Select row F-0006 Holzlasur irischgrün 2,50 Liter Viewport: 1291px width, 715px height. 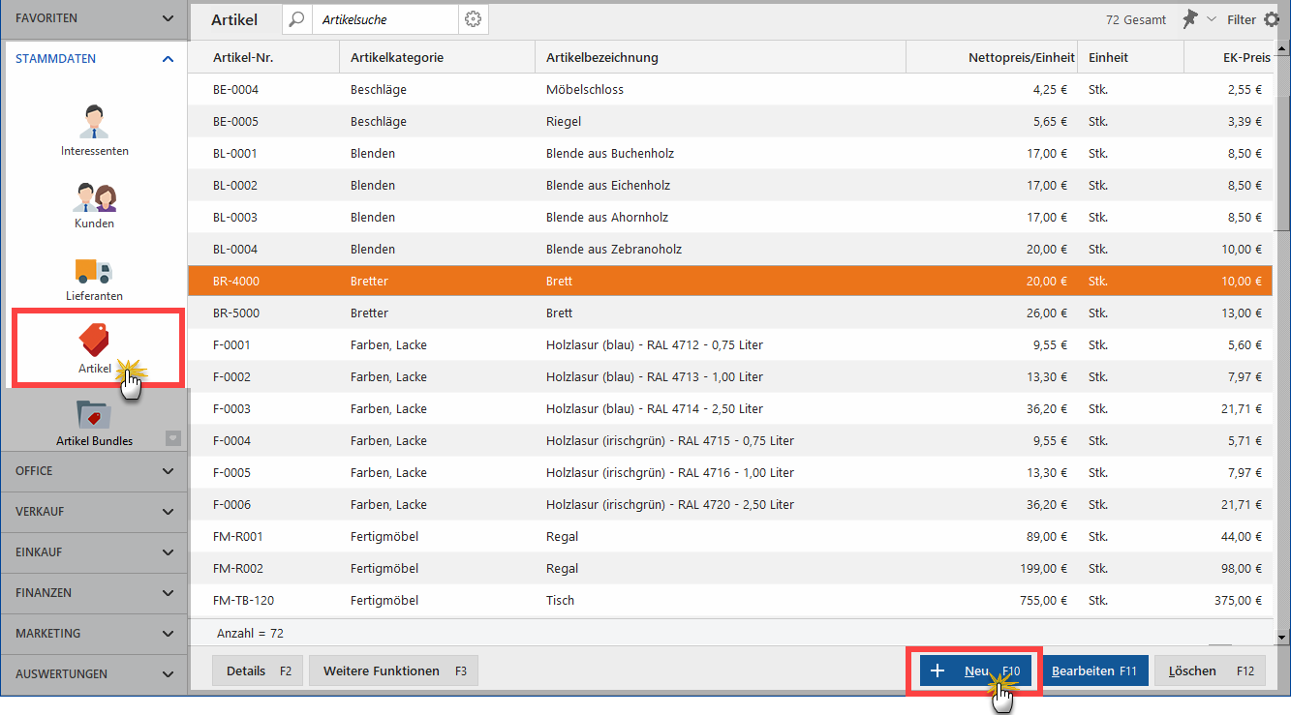pos(730,505)
